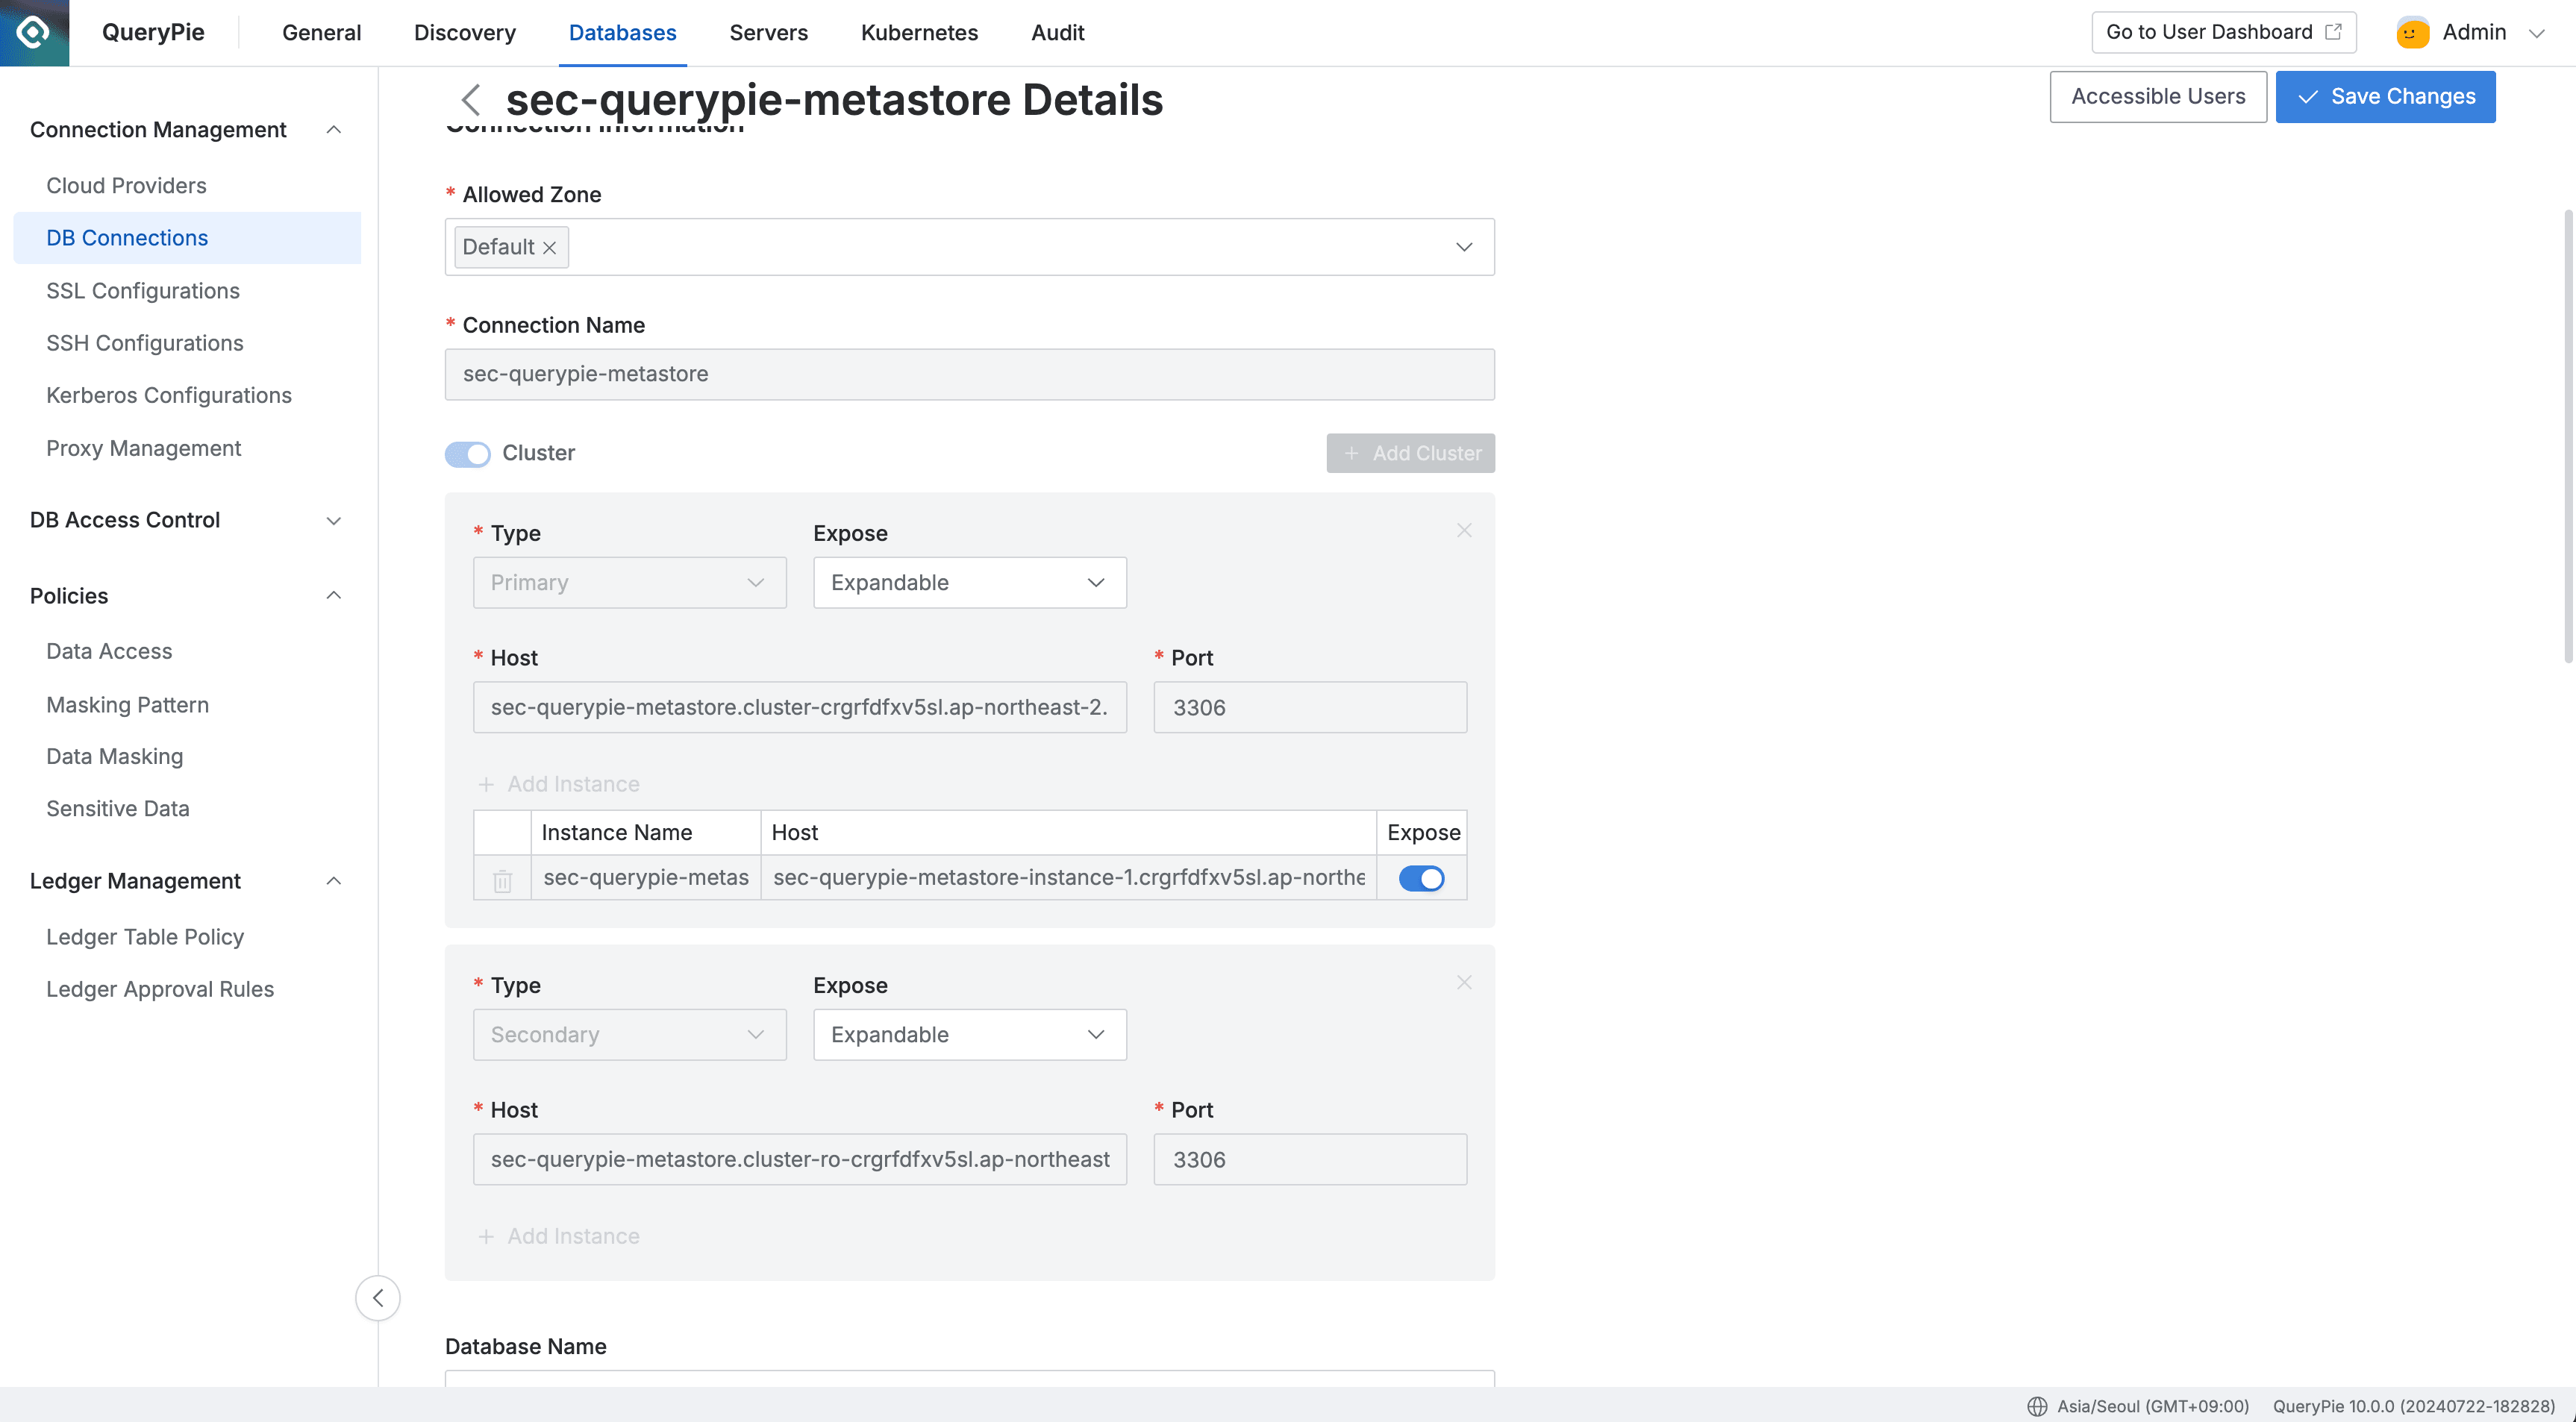Switch to the Servers tab

click(x=768, y=32)
